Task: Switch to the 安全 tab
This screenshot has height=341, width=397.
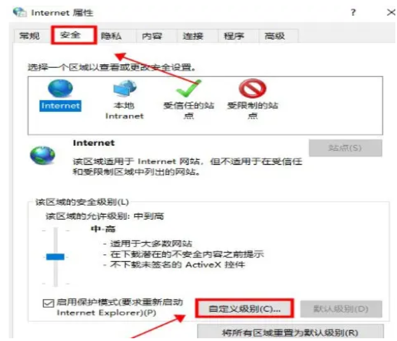Action: pyautogui.click(x=70, y=35)
